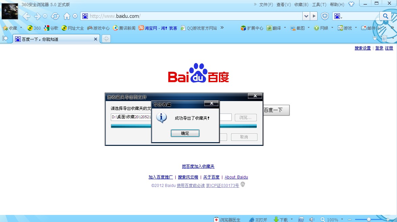The height and width of the screenshot is (222, 397).
Task: Click the 注册 link
Action: (389, 48)
